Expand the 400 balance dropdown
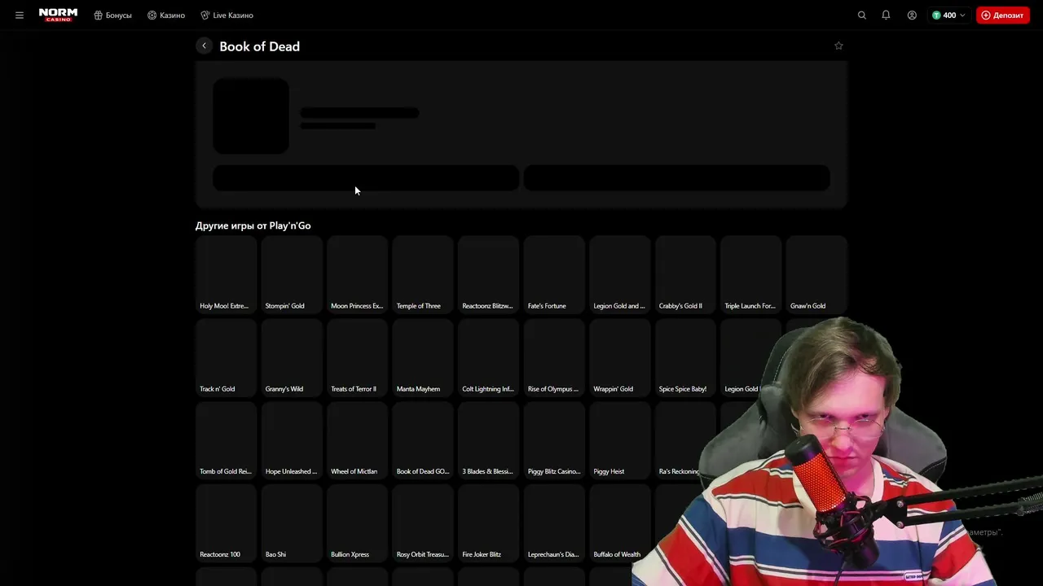Screen dimensions: 1043x586 (x=948, y=15)
